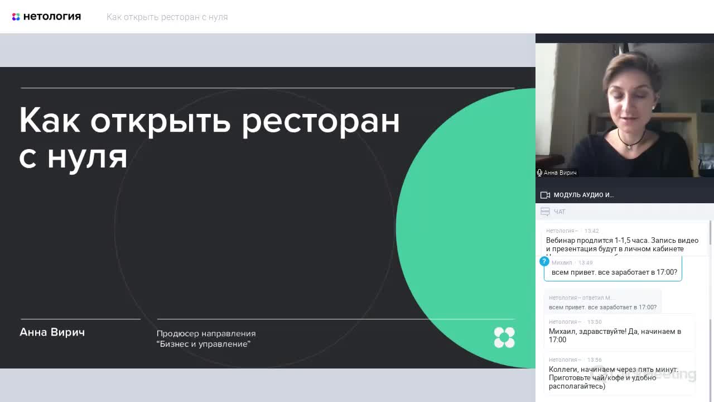The width and height of the screenshot is (714, 402).
Task: Click the 13:42 timestamp in the chat
Action: click(591, 231)
